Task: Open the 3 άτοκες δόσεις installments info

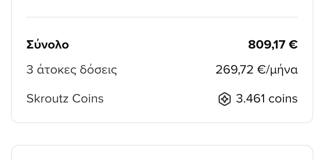Action: [72, 70]
